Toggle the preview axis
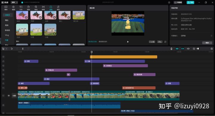 (188, 49)
